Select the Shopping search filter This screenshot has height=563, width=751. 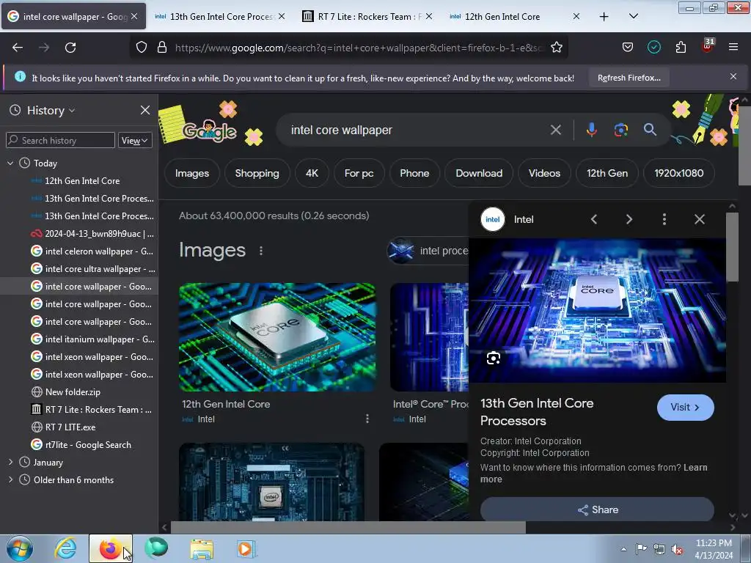point(257,173)
